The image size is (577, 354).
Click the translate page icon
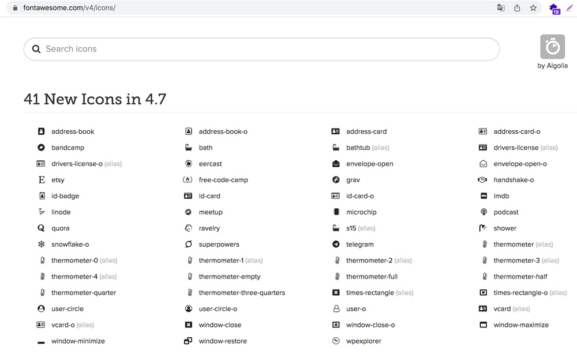click(x=501, y=7)
